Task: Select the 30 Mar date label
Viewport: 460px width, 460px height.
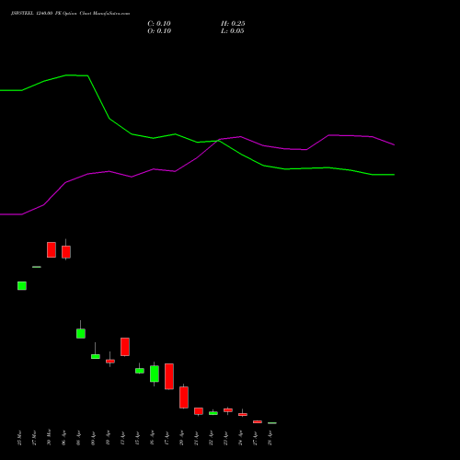Action: pos(49,438)
